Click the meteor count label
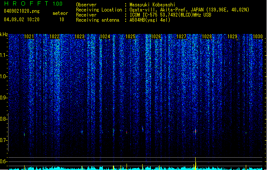This screenshot has height=170, width=267. [x=60, y=13]
